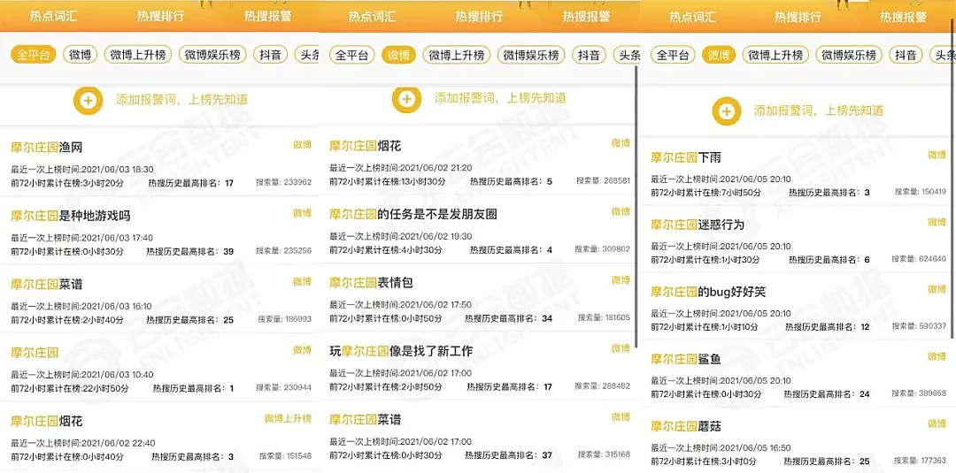This screenshot has width=956, height=473.
Task: Click timestamp 2021/06/02 21:20
Action: [436, 167]
